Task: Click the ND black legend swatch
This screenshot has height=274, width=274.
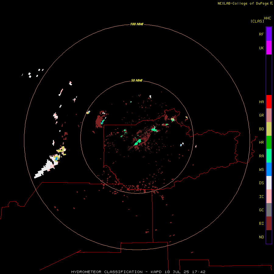Action: pyautogui.click(x=269, y=237)
